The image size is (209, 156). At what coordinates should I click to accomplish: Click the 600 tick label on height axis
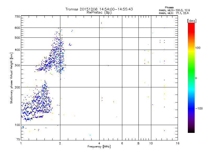pyautogui.click(x=17, y=28)
